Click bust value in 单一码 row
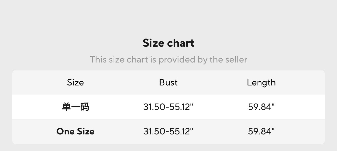This screenshot has width=337, height=151. (168, 107)
